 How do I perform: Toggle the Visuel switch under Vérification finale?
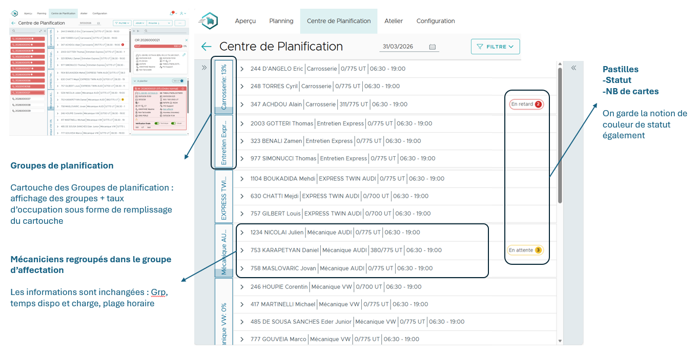click(173, 123)
